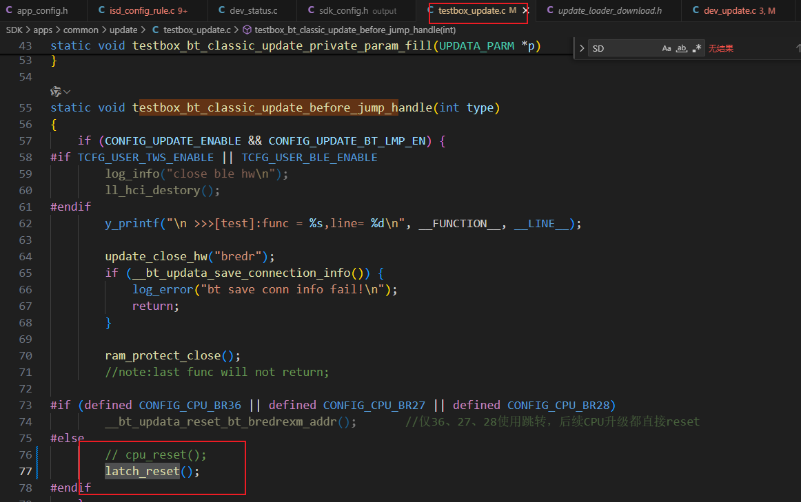Viewport: 801px width, 502px height.
Task: Click __bt_updata_reset_bt_bredrexm_addr on line 74
Action: (221, 422)
